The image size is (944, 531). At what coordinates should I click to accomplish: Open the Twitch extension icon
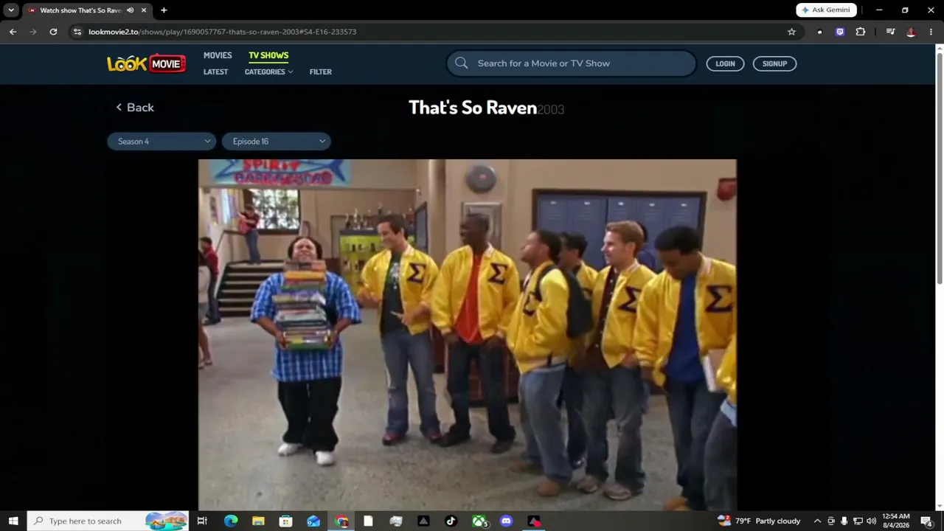click(839, 32)
